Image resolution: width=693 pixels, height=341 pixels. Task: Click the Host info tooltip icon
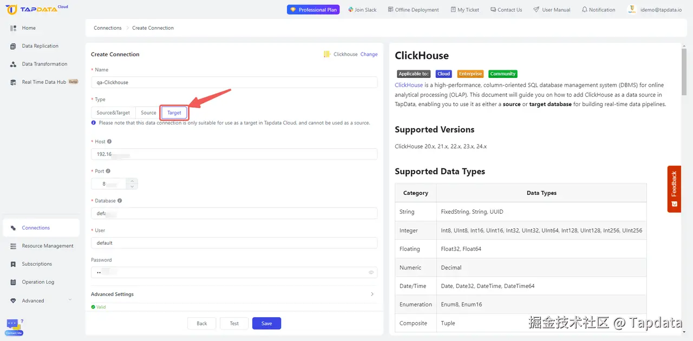pos(109,141)
